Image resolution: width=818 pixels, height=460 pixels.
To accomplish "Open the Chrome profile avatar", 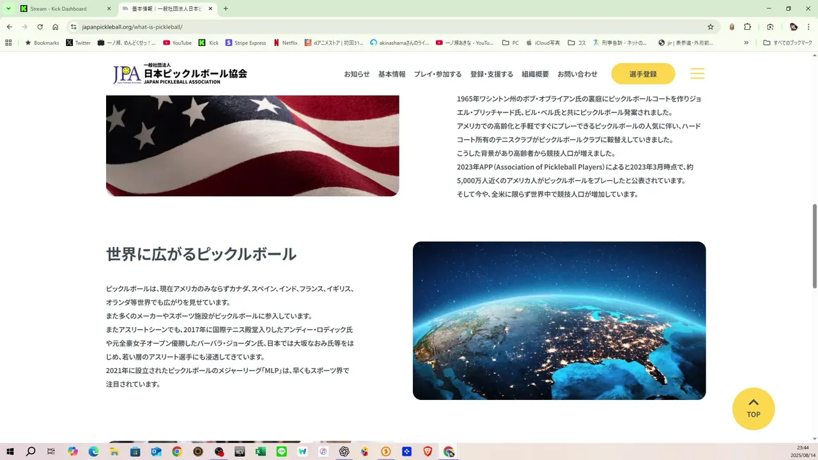I will click(x=793, y=27).
